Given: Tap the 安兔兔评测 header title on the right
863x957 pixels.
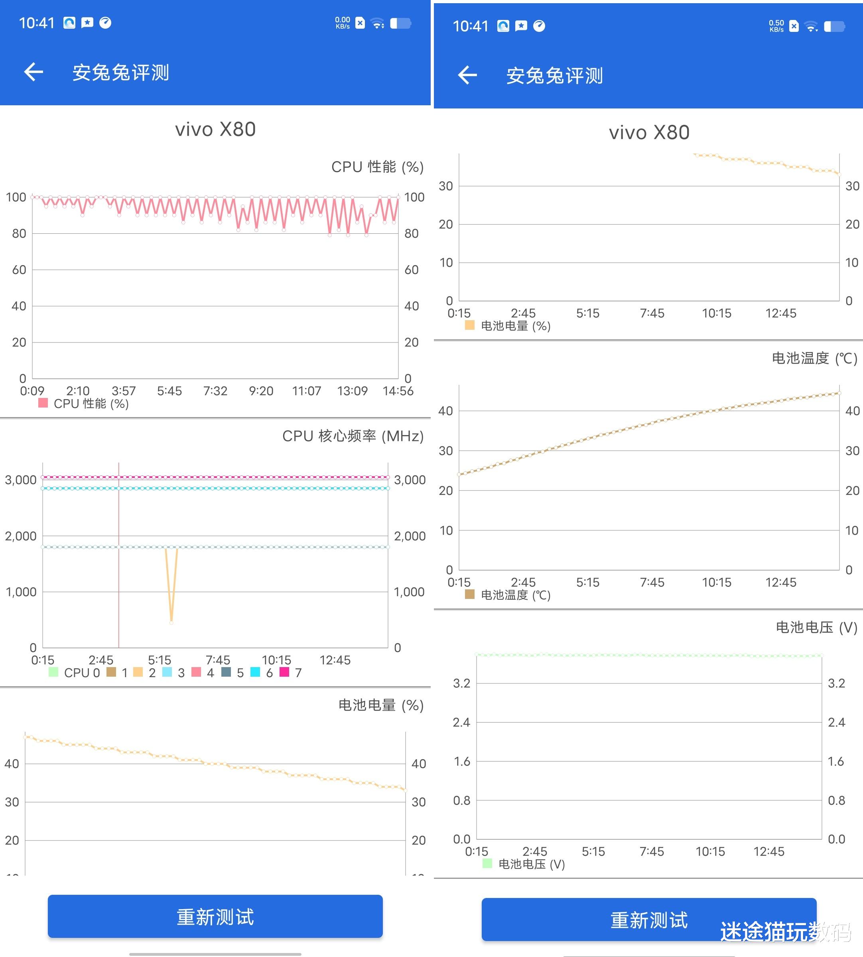Looking at the screenshot, I should [554, 76].
